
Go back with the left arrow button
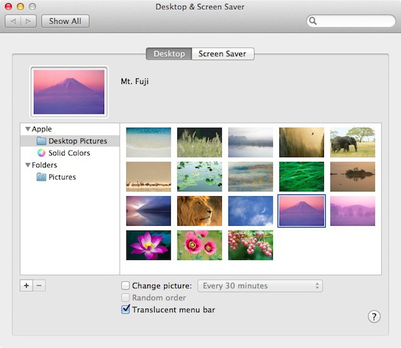coord(13,21)
